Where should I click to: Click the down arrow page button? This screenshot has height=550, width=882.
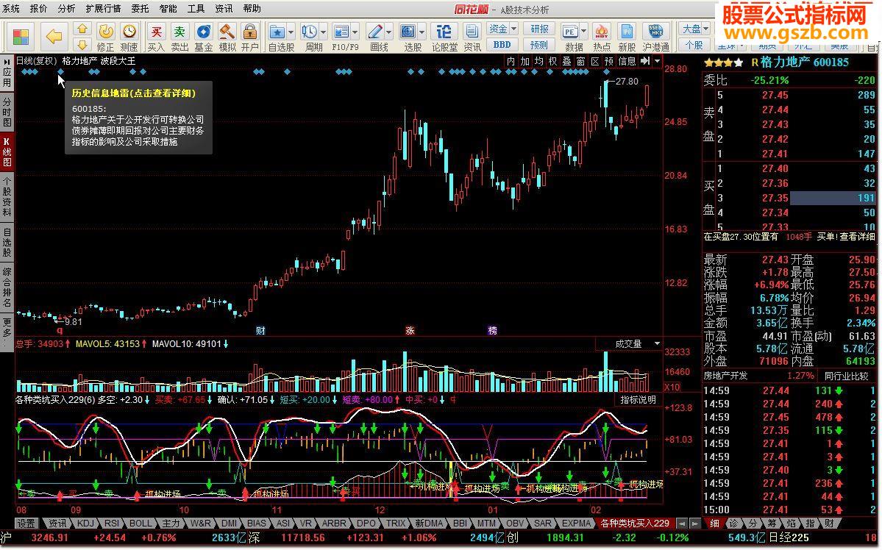82,44
